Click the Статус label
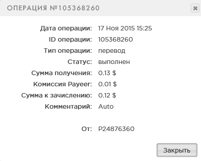 click(x=80, y=62)
